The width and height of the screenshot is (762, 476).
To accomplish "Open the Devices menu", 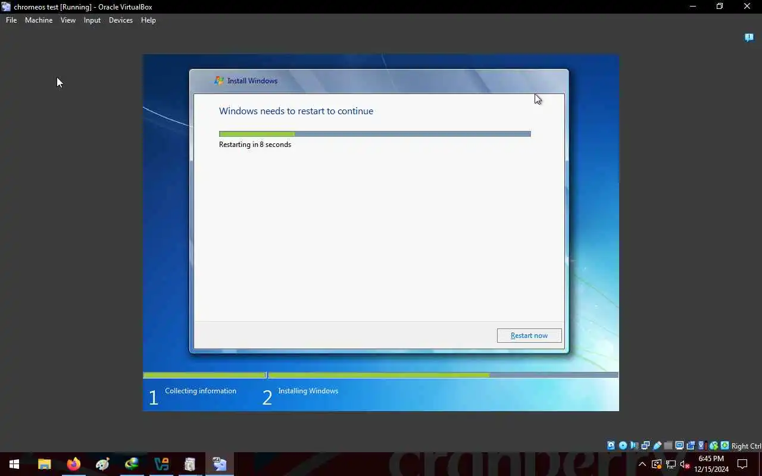I will 121,20.
